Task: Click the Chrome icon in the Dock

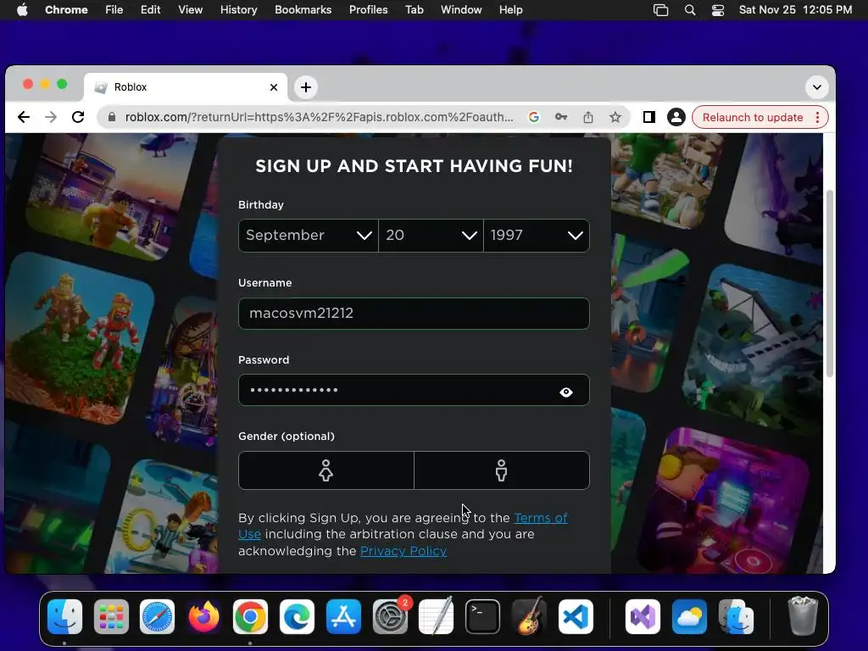Action: pyautogui.click(x=250, y=617)
